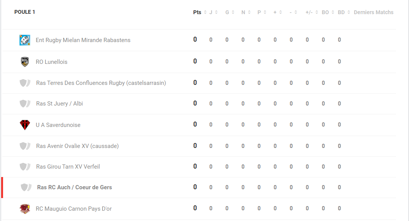This screenshot has height=221, width=409.
Task: Click the U A Saverdunoise red shield logo
Action: [25, 125]
